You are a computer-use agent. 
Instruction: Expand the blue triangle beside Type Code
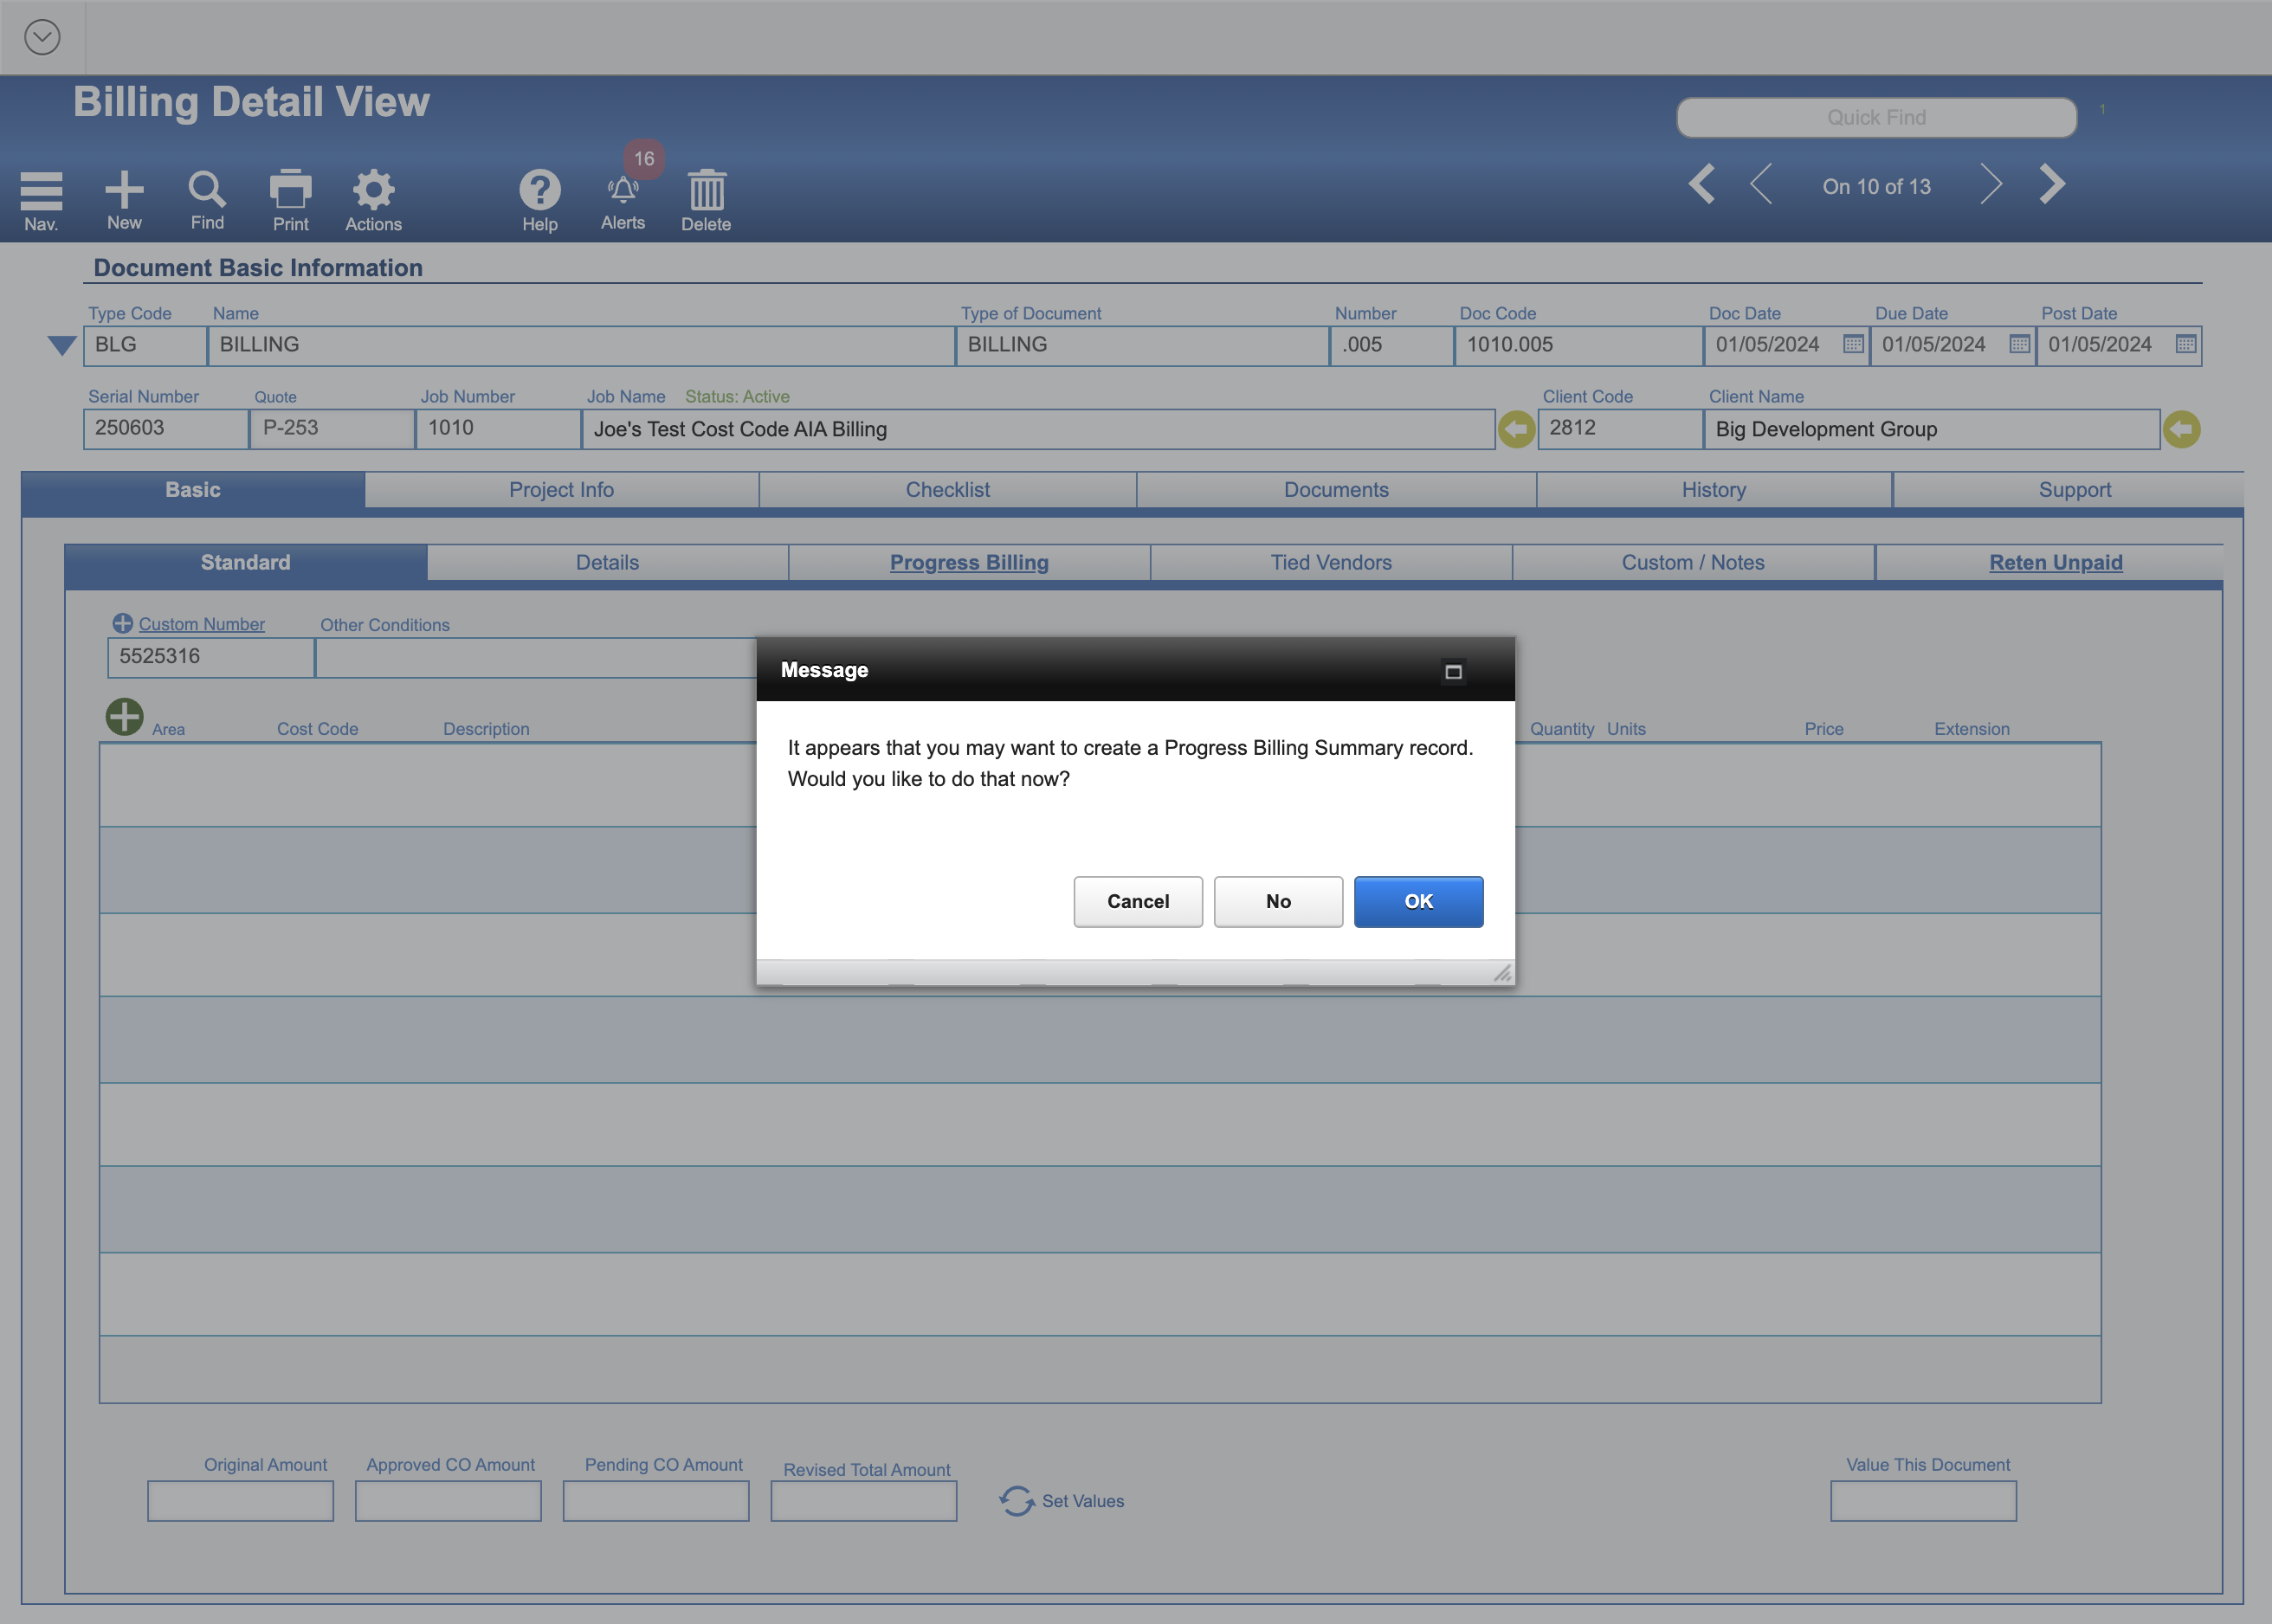point(62,345)
